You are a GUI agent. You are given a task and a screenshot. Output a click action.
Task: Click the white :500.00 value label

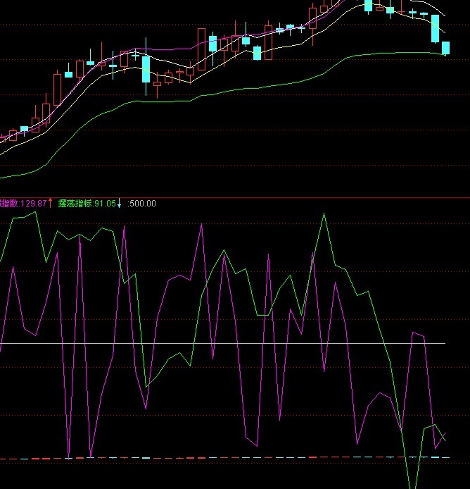pos(141,204)
